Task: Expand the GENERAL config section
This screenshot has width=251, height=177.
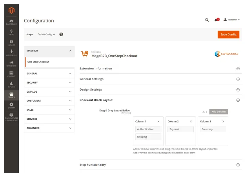Action: (x=49, y=73)
